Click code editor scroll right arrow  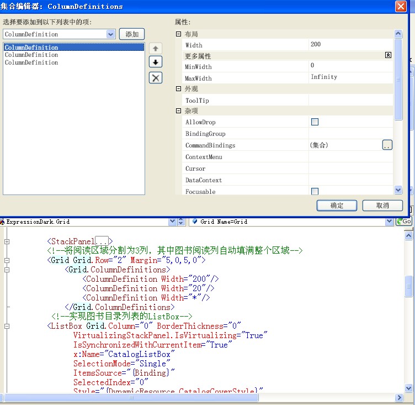(x=399, y=397)
